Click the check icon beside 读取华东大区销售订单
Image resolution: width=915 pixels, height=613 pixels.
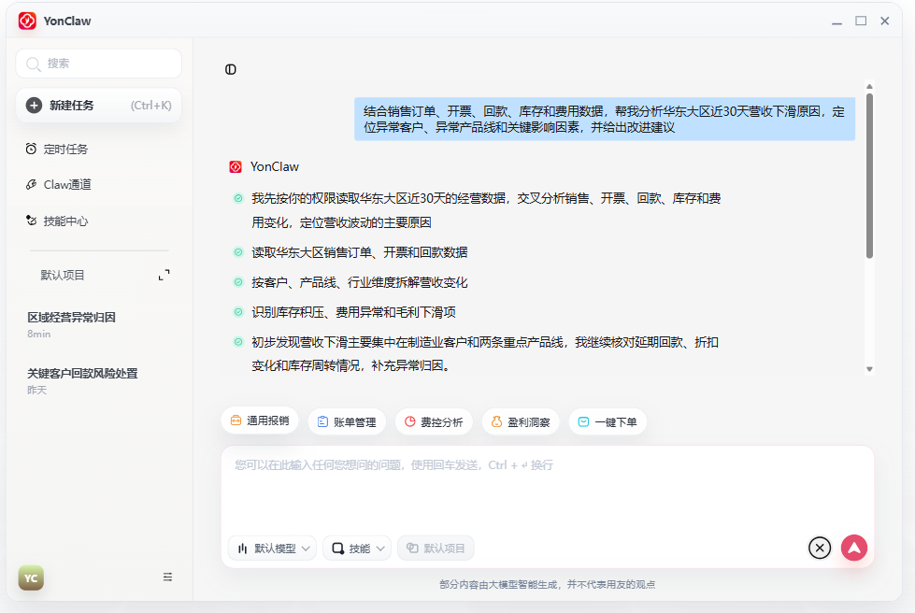tap(238, 252)
